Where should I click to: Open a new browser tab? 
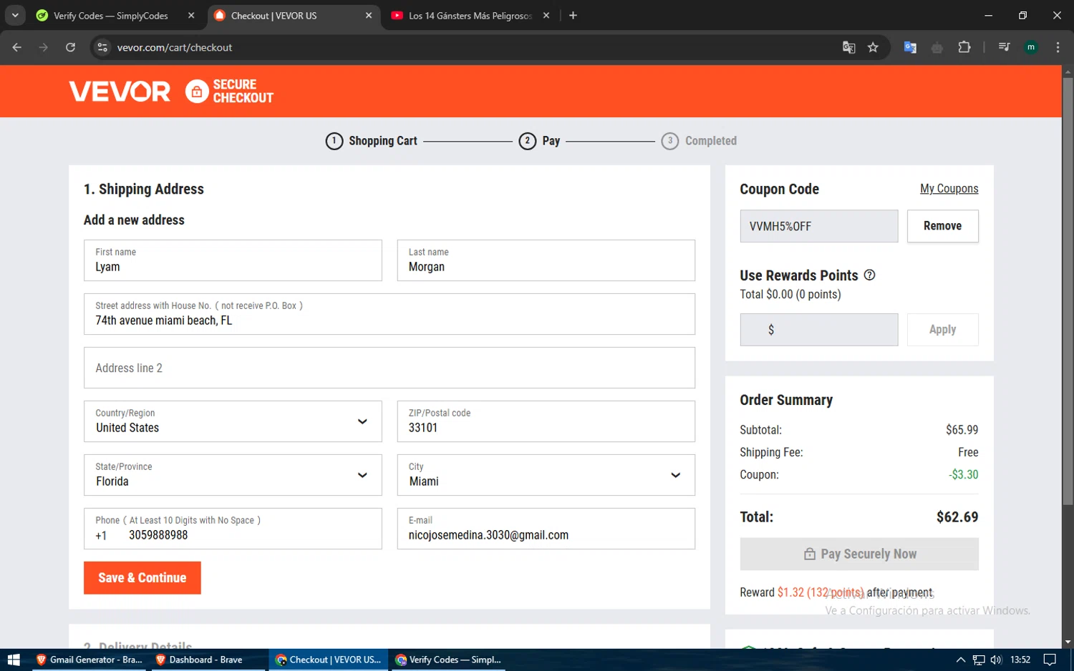(573, 16)
